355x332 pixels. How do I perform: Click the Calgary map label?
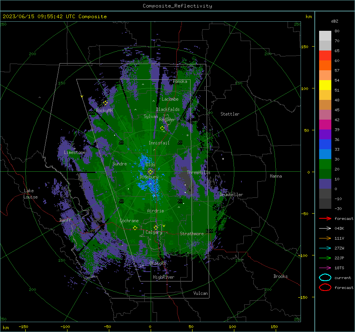pos(154,232)
